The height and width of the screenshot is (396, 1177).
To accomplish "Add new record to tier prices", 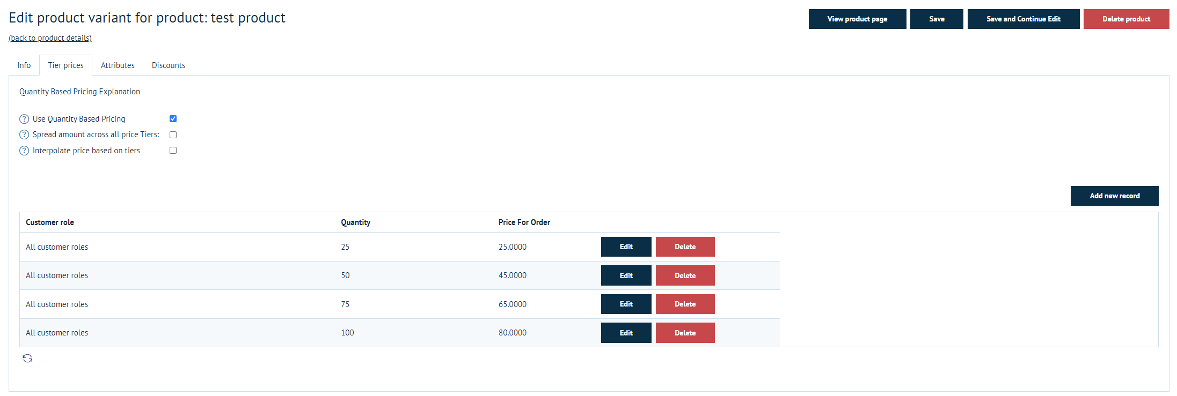I will pos(1114,196).
